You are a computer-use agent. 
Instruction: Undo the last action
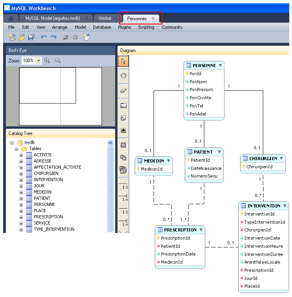point(44,37)
